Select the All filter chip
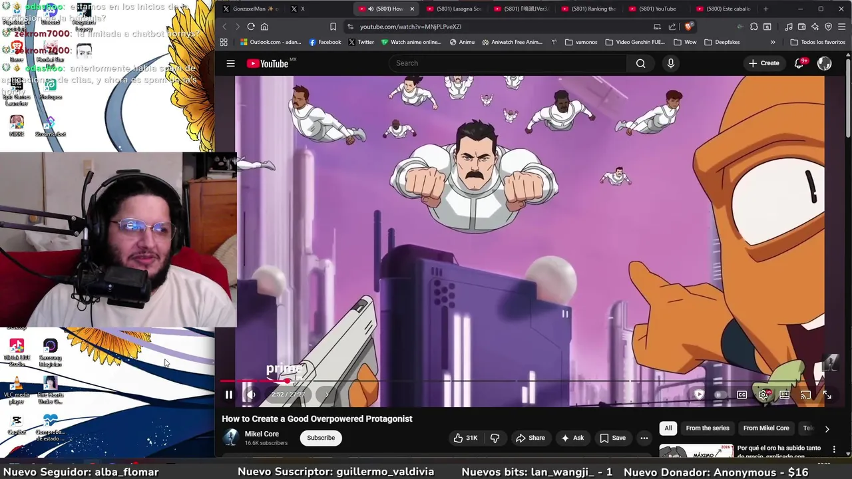This screenshot has width=852, height=479. point(668,428)
